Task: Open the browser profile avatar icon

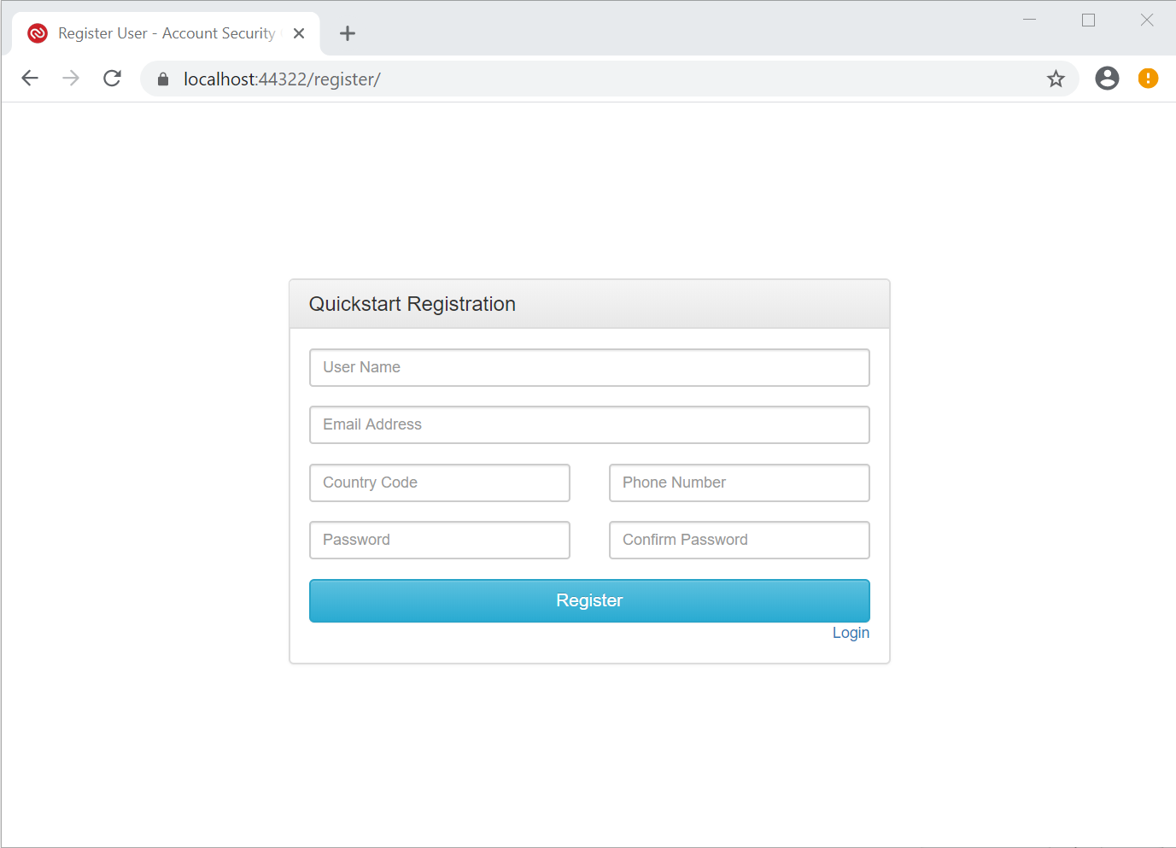Action: tap(1107, 78)
